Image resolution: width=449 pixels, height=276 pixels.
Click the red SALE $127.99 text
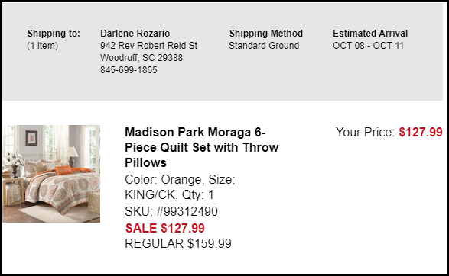[x=165, y=228]
